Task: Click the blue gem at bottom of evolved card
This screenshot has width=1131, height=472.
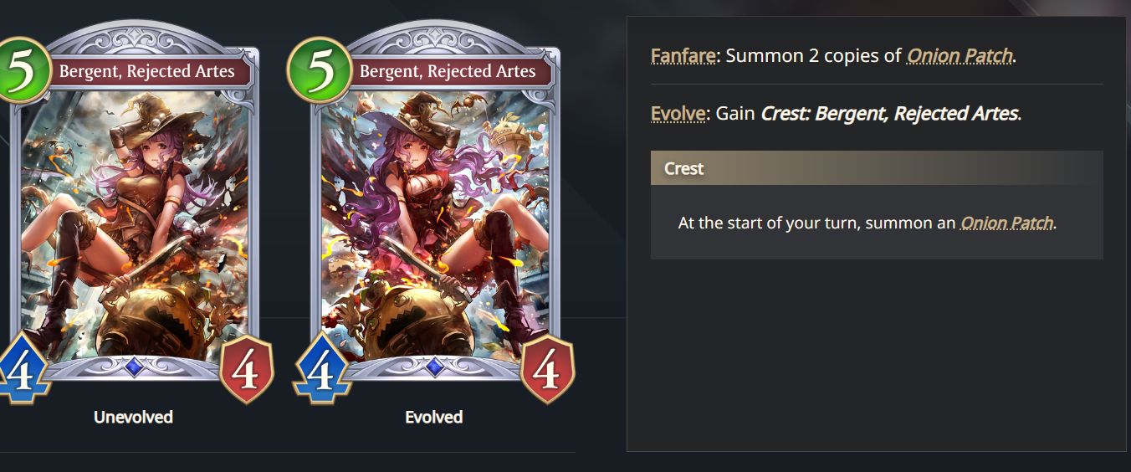Action: [x=434, y=366]
